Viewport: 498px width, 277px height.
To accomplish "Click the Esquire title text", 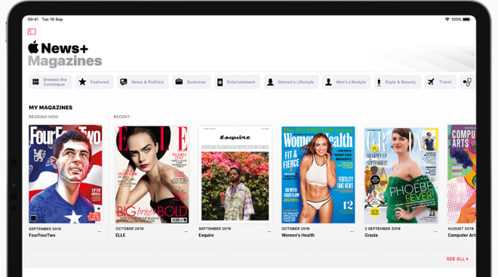I will click(206, 235).
